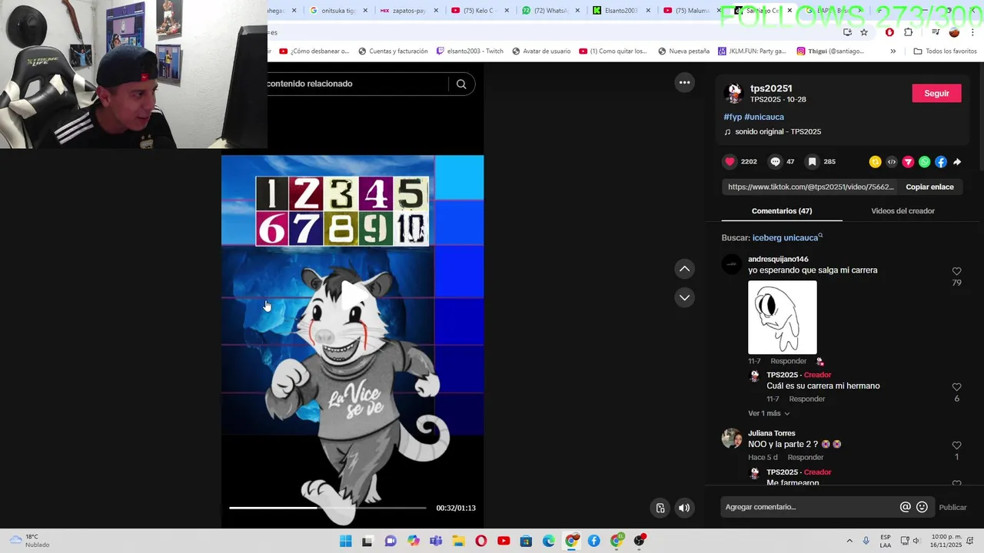Open File Explorer from the taskbar

coord(458,541)
